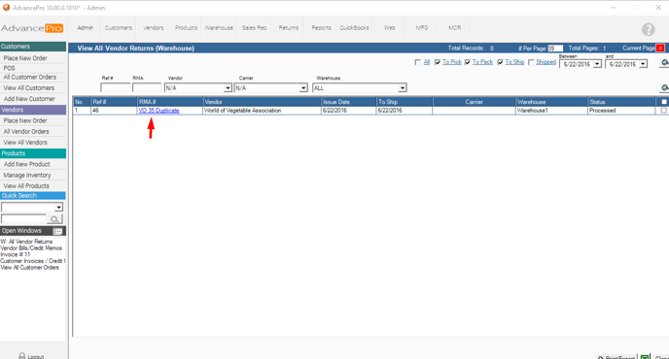Open the Carrier filter dropdown

click(x=303, y=88)
